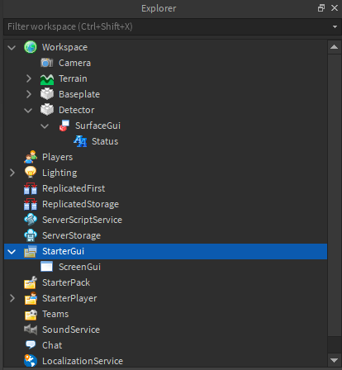This screenshot has height=370, width=342.
Task: Expand the StarterPlayer node
Action: [12, 298]
